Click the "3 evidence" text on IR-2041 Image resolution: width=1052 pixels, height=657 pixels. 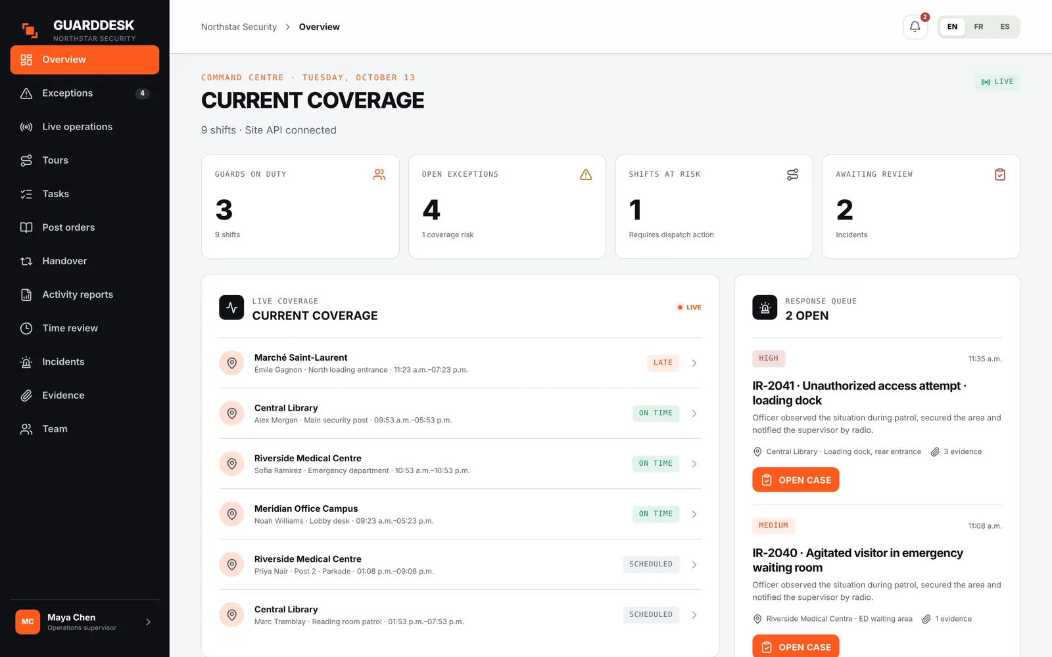click(963, 452)
